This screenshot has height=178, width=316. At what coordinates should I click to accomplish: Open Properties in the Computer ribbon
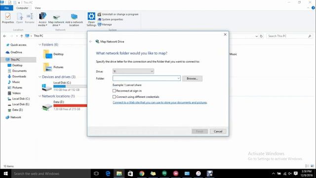[x=8, y=18]
